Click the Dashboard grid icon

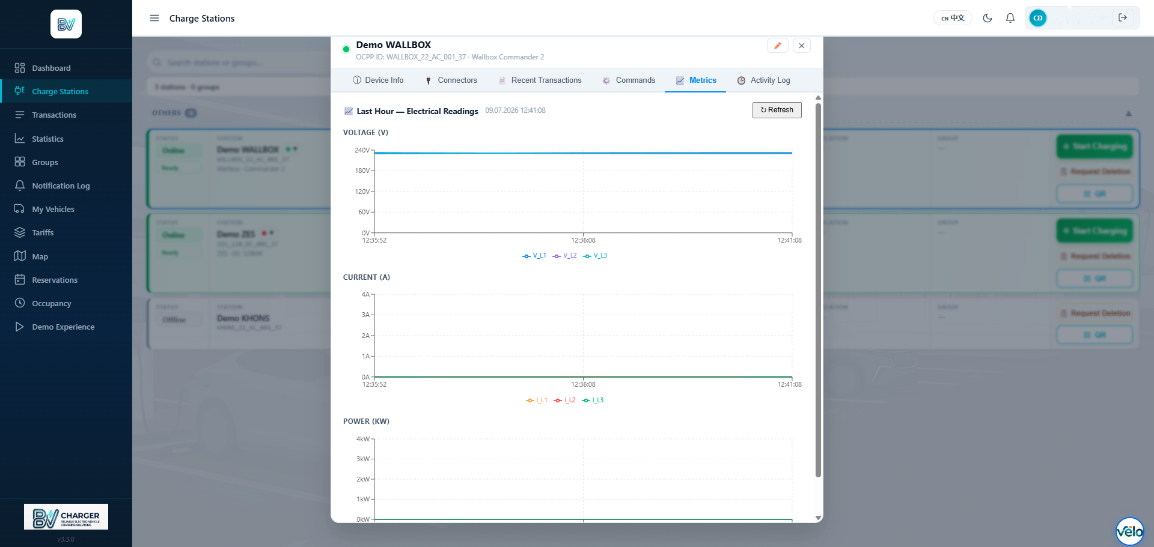click(x=20, y=68)
